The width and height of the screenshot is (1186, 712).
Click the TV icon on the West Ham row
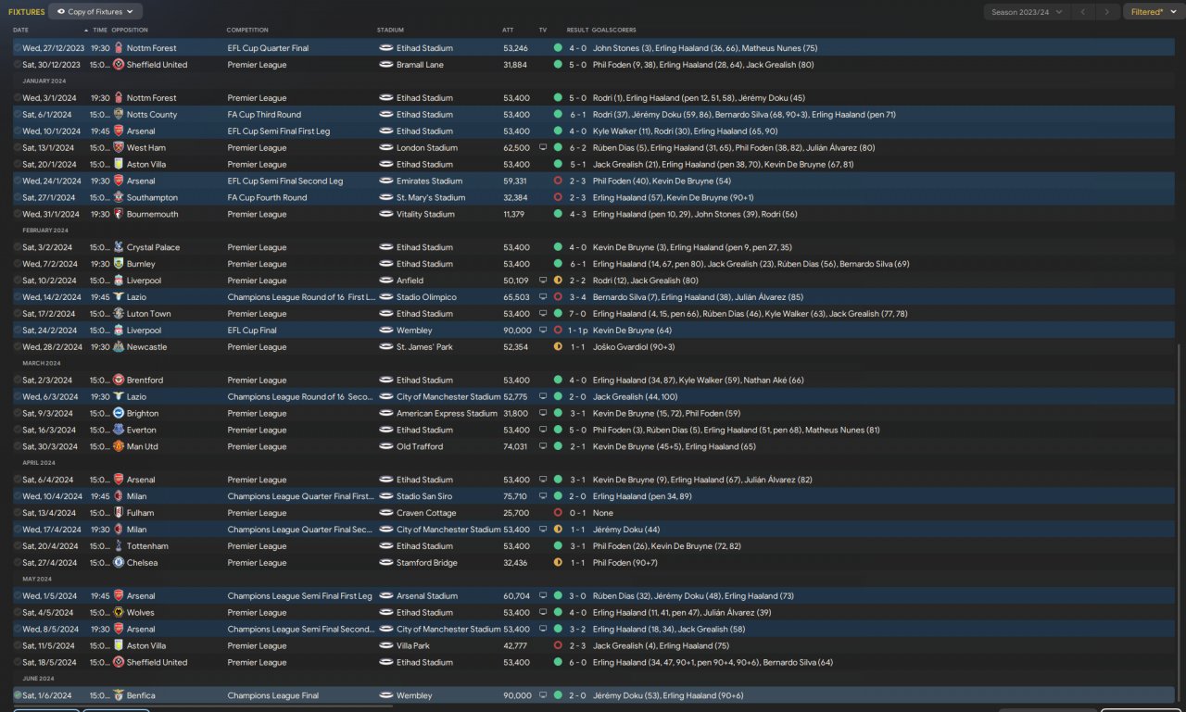click(x=543, y=148)
